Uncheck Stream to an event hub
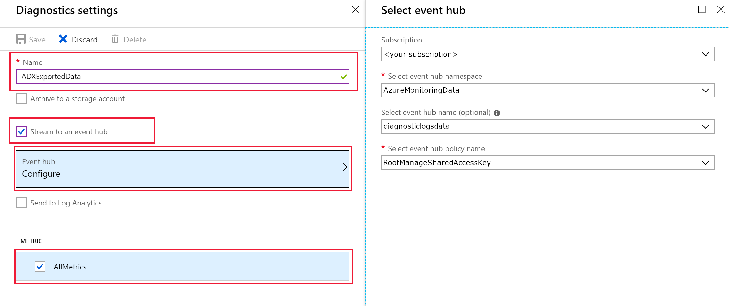The width and height of the screenshot is (729, 306). 21,132
